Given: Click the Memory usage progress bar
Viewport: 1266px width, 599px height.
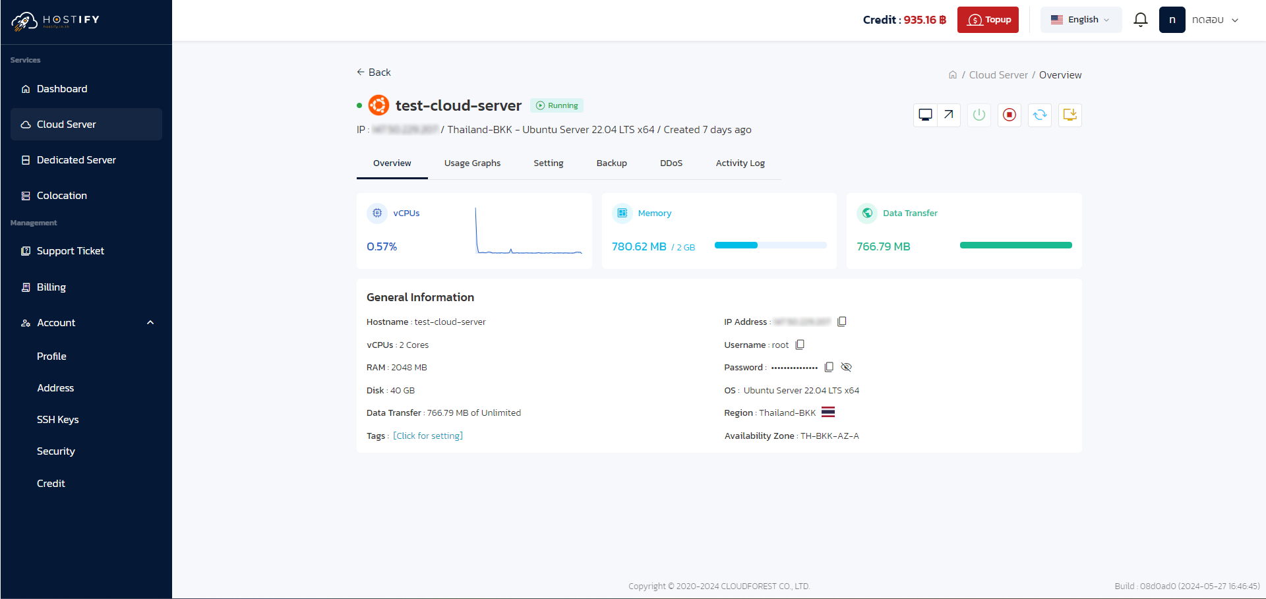Looking at the screenshot, I should tap(770, 245).
